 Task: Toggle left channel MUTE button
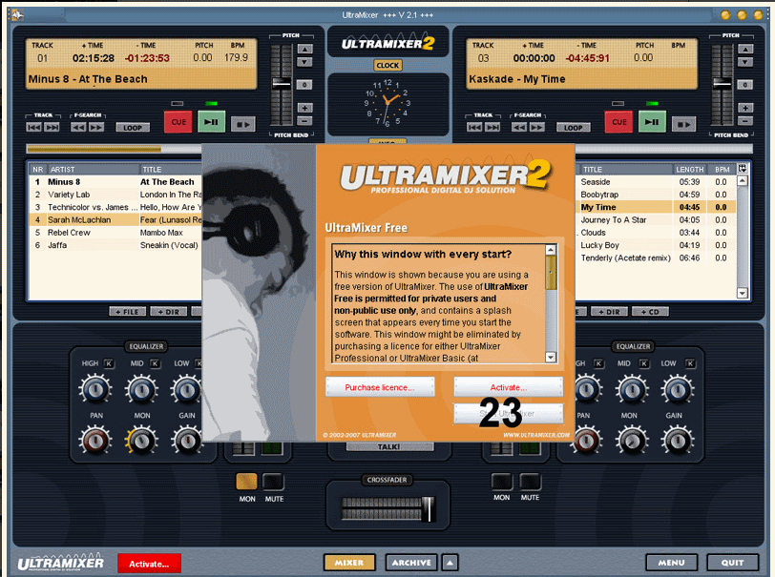point(274,482)
